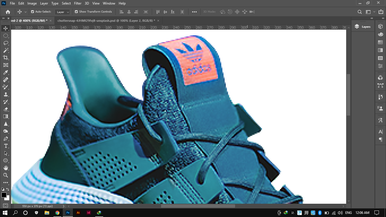Image resolution: width=386 pixels, height=217 pixels.
Task: Select the Crop tool
Action: coord(6,58)
